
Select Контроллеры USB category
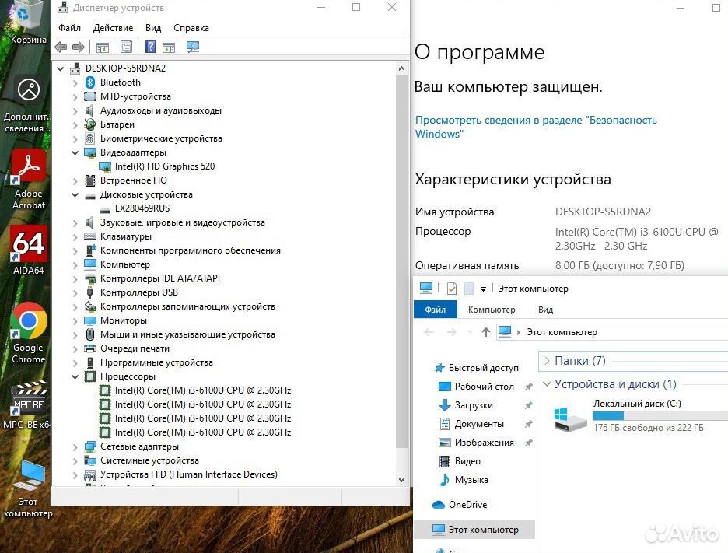click(138, 292)
